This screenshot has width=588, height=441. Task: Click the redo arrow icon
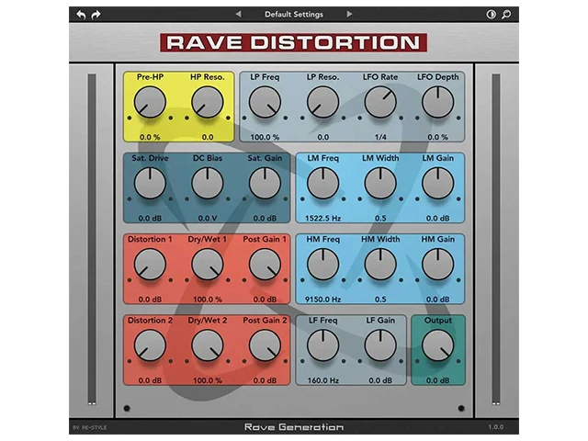pyautogui.click(x=96, y=15)
